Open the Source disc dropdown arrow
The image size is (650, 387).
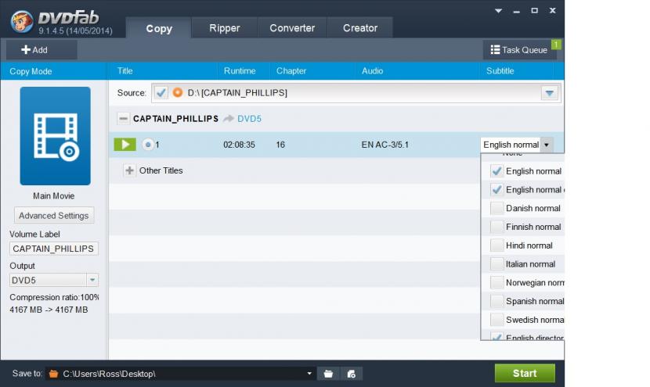coord(549,93)
